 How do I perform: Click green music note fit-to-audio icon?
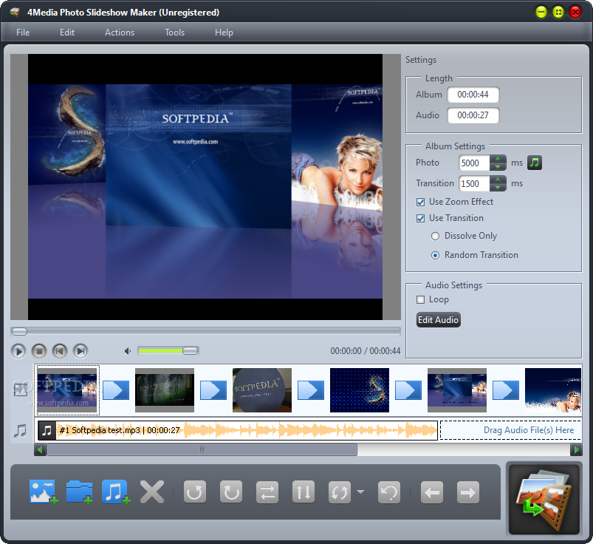(x=535, y=163)
